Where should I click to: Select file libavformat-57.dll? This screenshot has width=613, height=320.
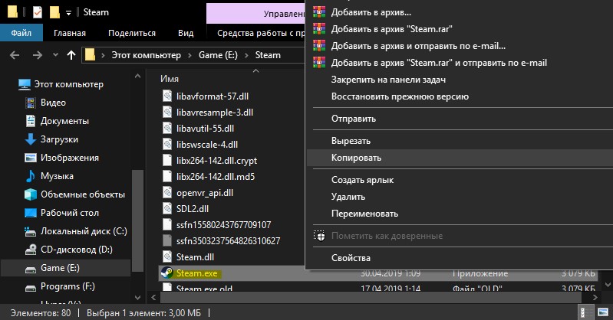[213, 96]
